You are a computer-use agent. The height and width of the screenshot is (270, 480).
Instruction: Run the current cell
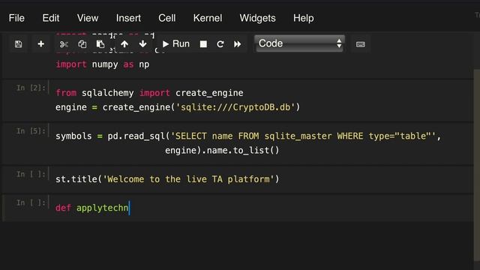coord(176,44)
